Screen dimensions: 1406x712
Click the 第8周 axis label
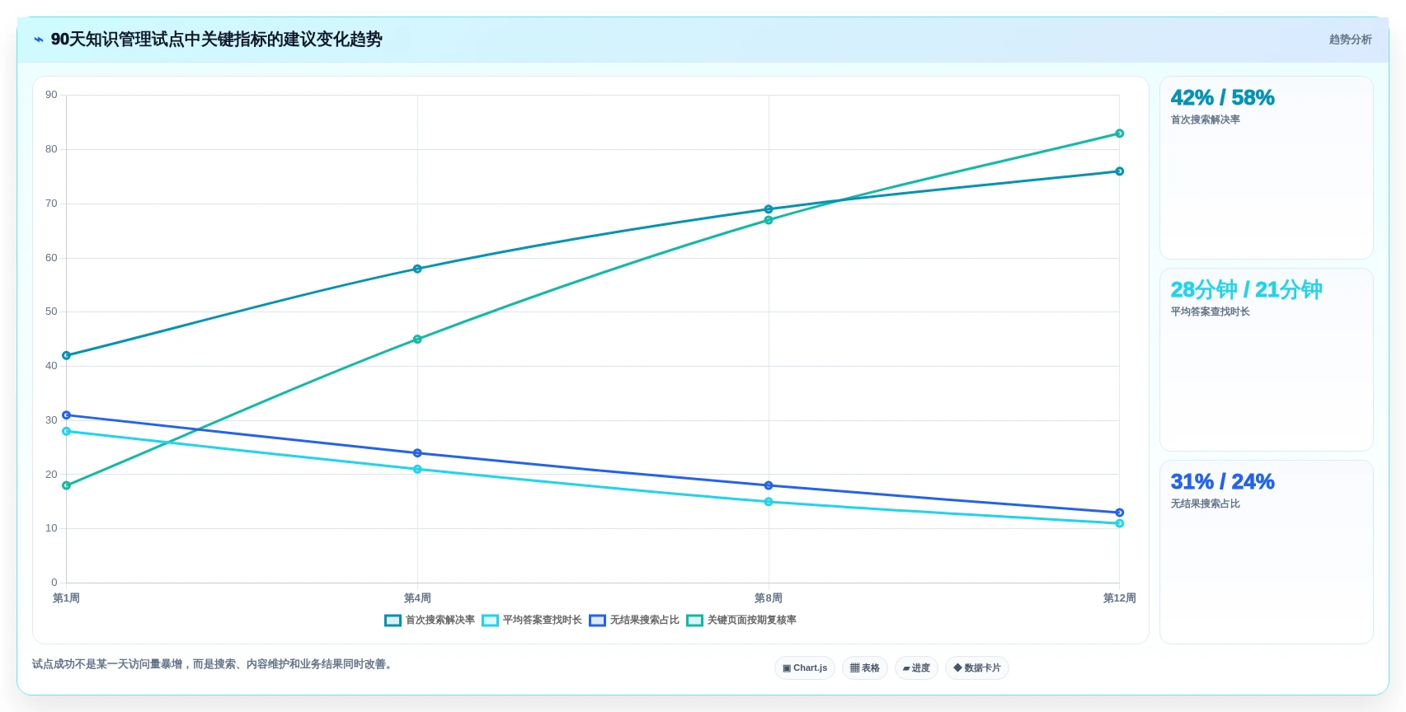click(769, 598)
